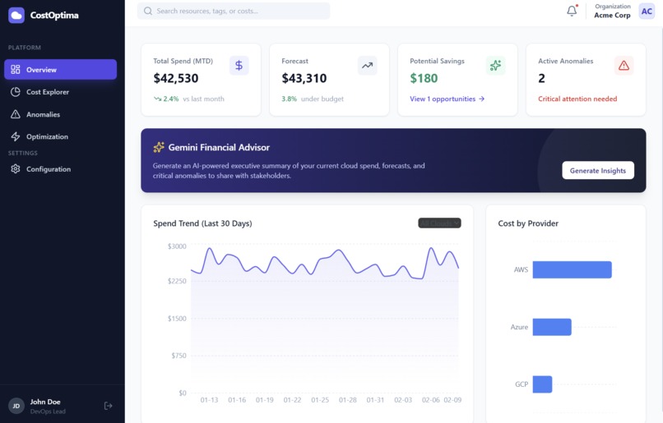Click the log out icon beside John Doe
The height and width of the screenshot is (423, 663).
point(109,406)
